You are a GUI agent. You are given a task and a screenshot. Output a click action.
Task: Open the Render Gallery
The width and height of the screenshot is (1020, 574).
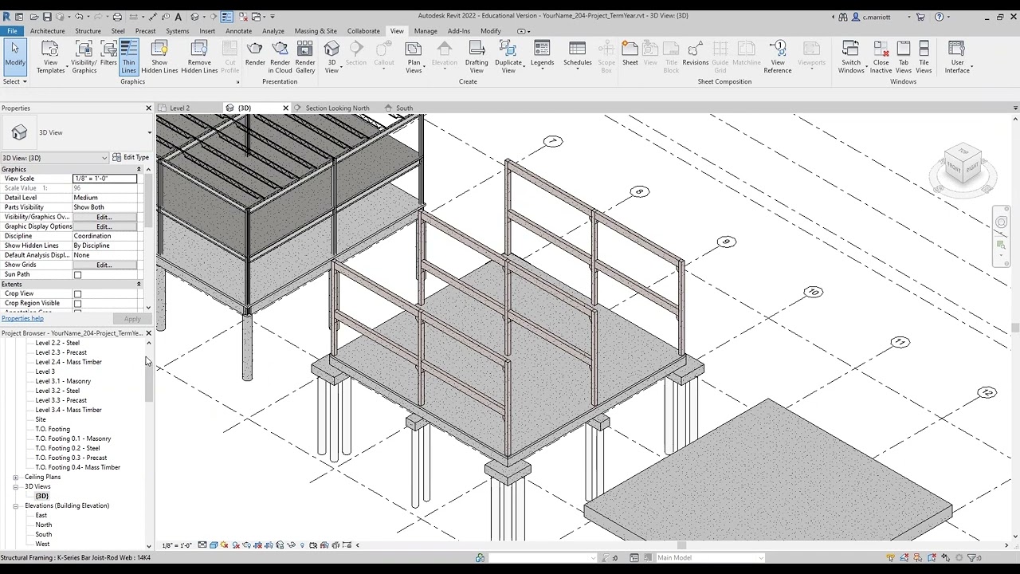(x=305, y=57)
